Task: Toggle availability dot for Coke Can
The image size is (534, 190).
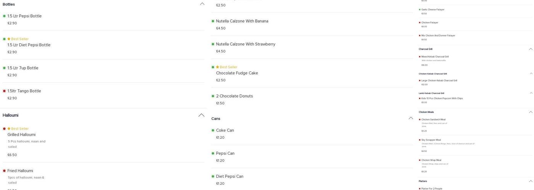Action: 213,130
